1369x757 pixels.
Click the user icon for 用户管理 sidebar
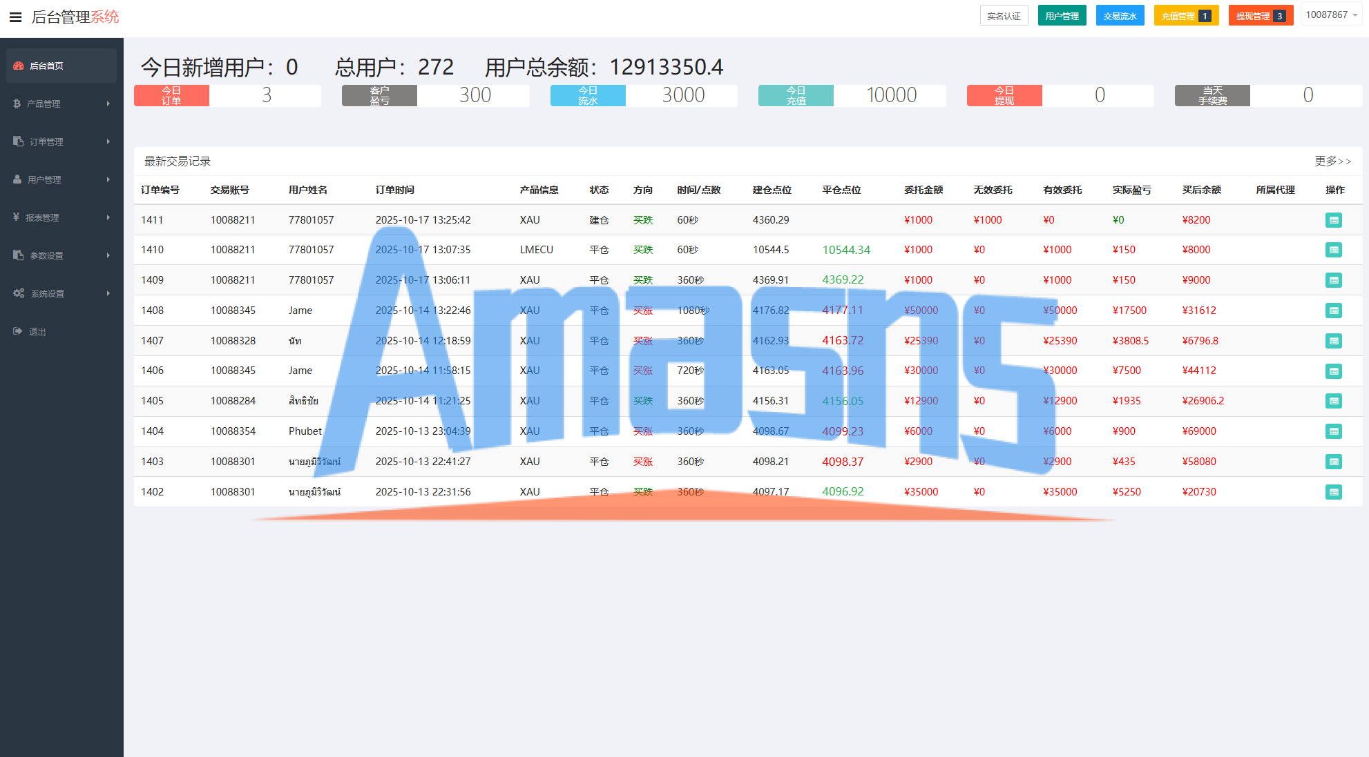tap(17, 179)
